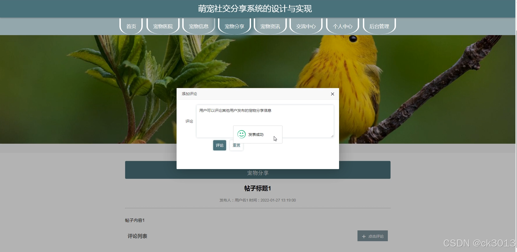Click the 评论列表 heading

click(x=137, y=236)
